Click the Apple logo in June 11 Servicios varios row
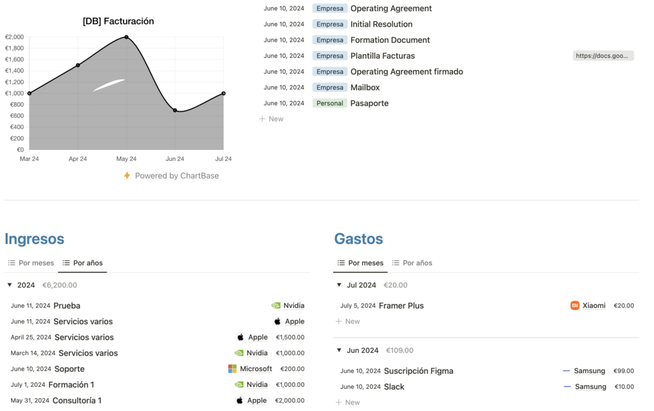This screenshot has height=411, width=654. (277, 321)
